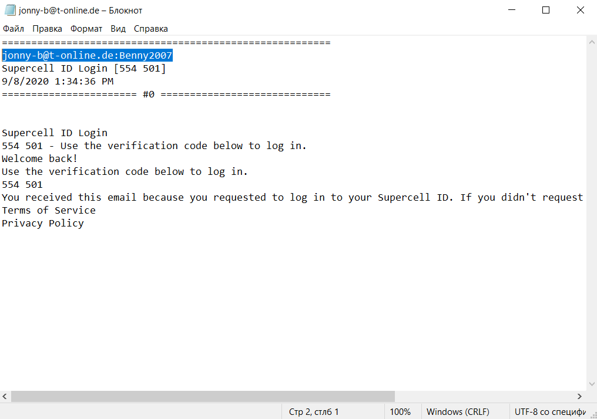
Task: Click the 100% zoom status indicator
Action: click(400, 412)
